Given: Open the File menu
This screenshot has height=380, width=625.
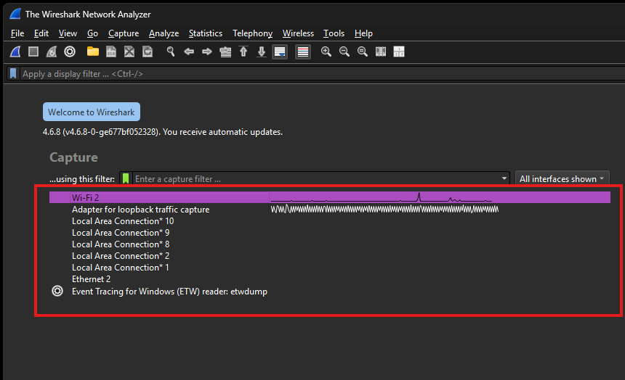Looking at the screenshot, I should point(17,33).
